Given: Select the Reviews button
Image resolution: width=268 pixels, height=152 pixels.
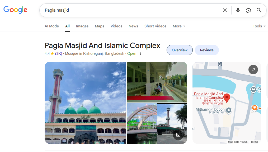Looking at the screenshot, I should coord(206,50).
